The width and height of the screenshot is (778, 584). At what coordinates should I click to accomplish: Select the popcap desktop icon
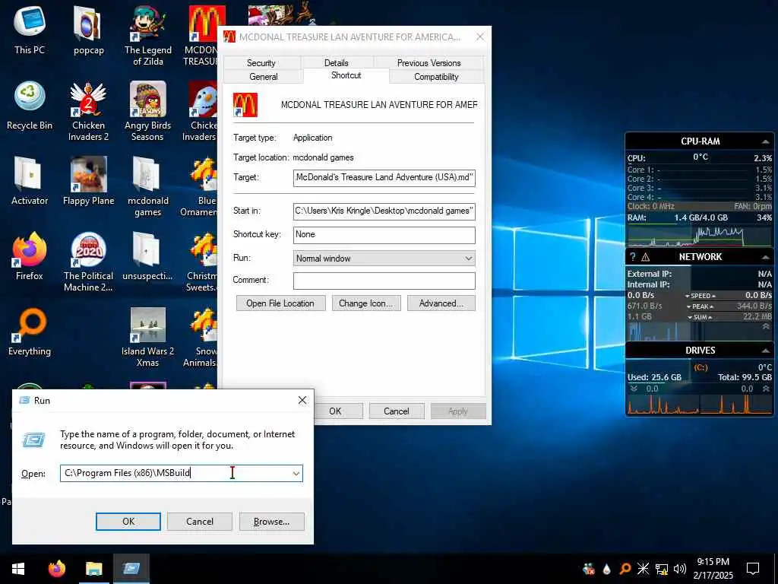pyautogui.click(x=88, y=30)
